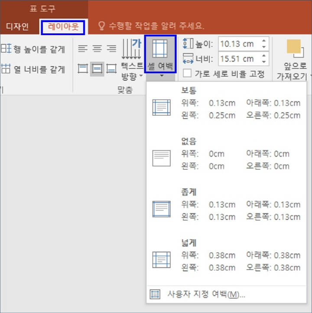Enable 가로 세로 비율 고정 checkbox
Viewport: 312px width, 313px height.
pos(187,73)
